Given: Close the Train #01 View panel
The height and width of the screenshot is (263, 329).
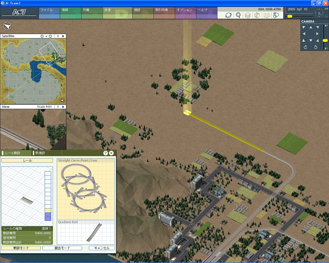Looking at the screenshot, I should [x=63, y=107].
